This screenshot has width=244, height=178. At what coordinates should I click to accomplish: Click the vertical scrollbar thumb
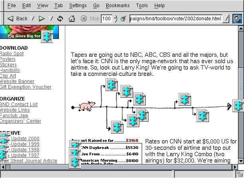point(241,88)
